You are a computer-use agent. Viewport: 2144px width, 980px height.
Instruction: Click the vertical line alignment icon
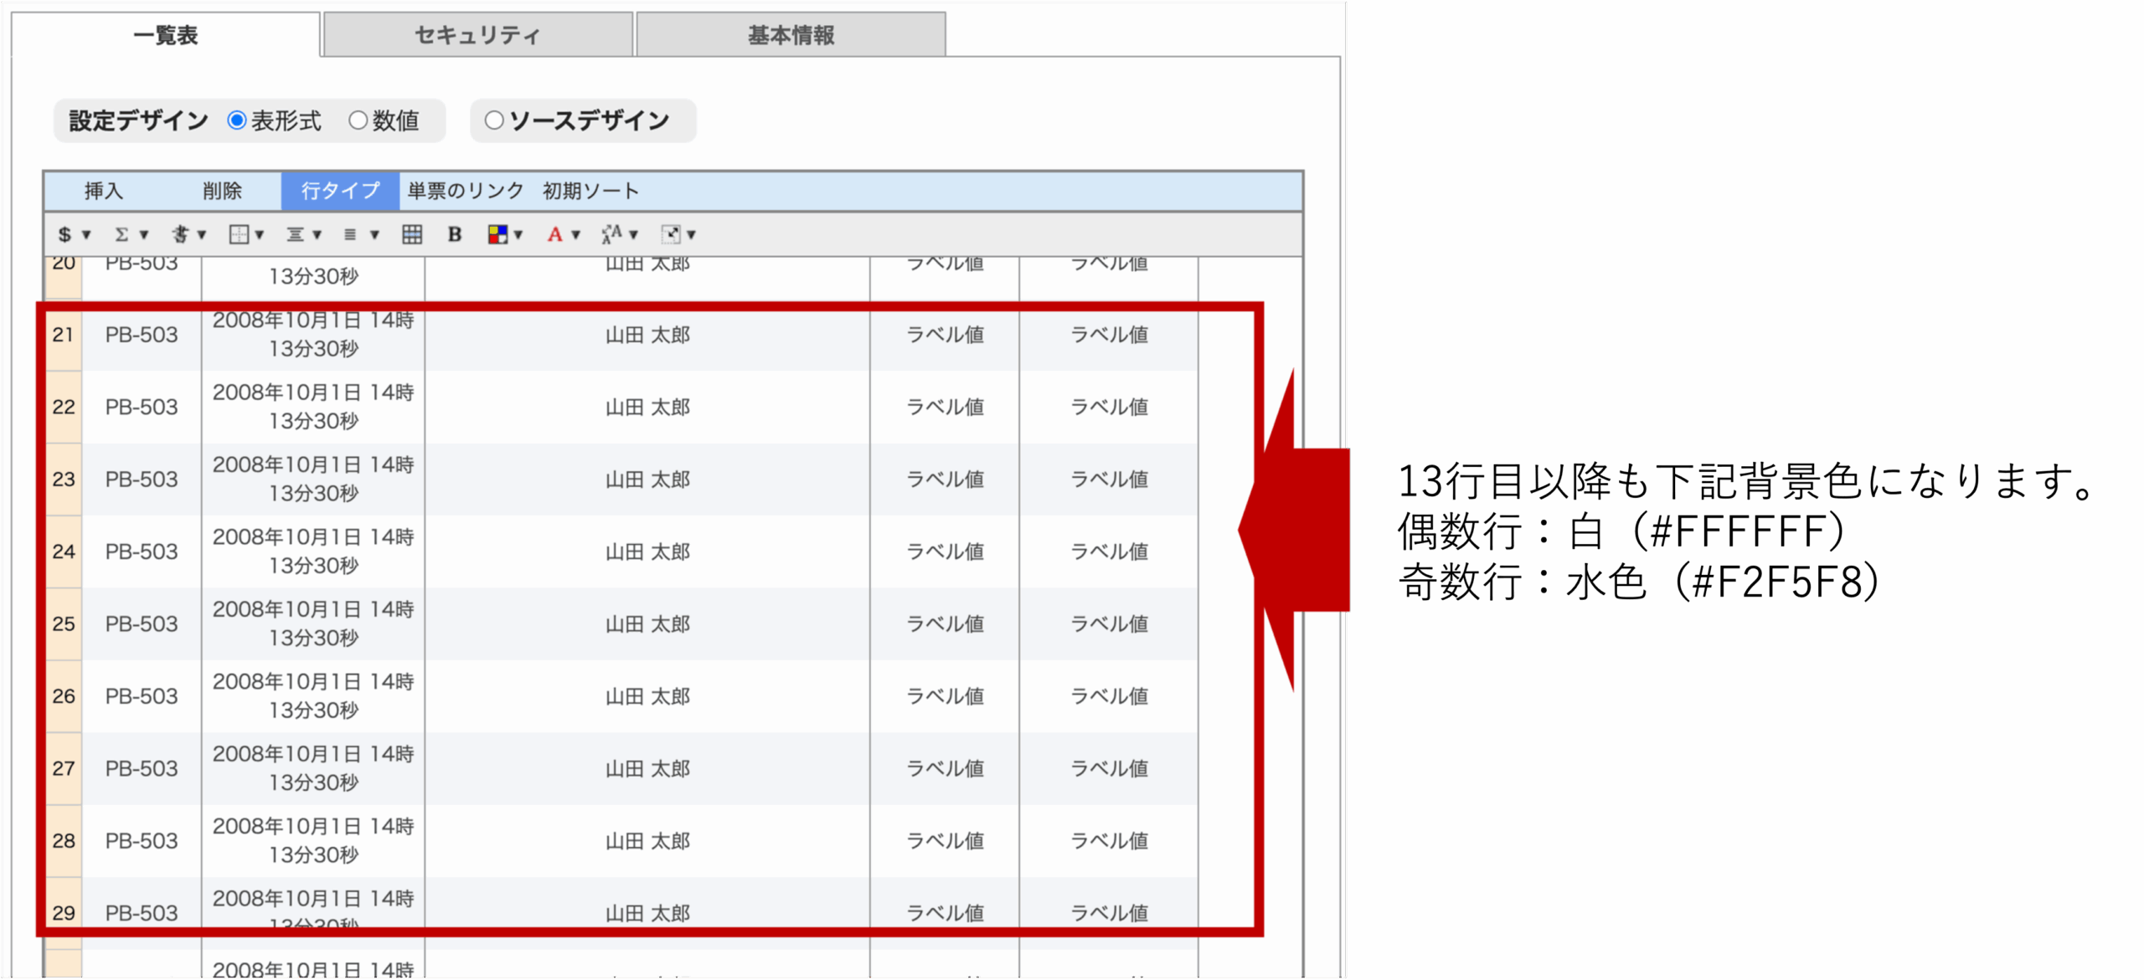pyautogui.click(x=350, y=234)
